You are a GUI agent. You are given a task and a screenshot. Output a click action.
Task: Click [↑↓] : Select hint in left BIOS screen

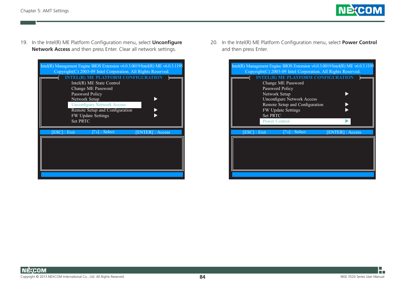tap(103, 132)
